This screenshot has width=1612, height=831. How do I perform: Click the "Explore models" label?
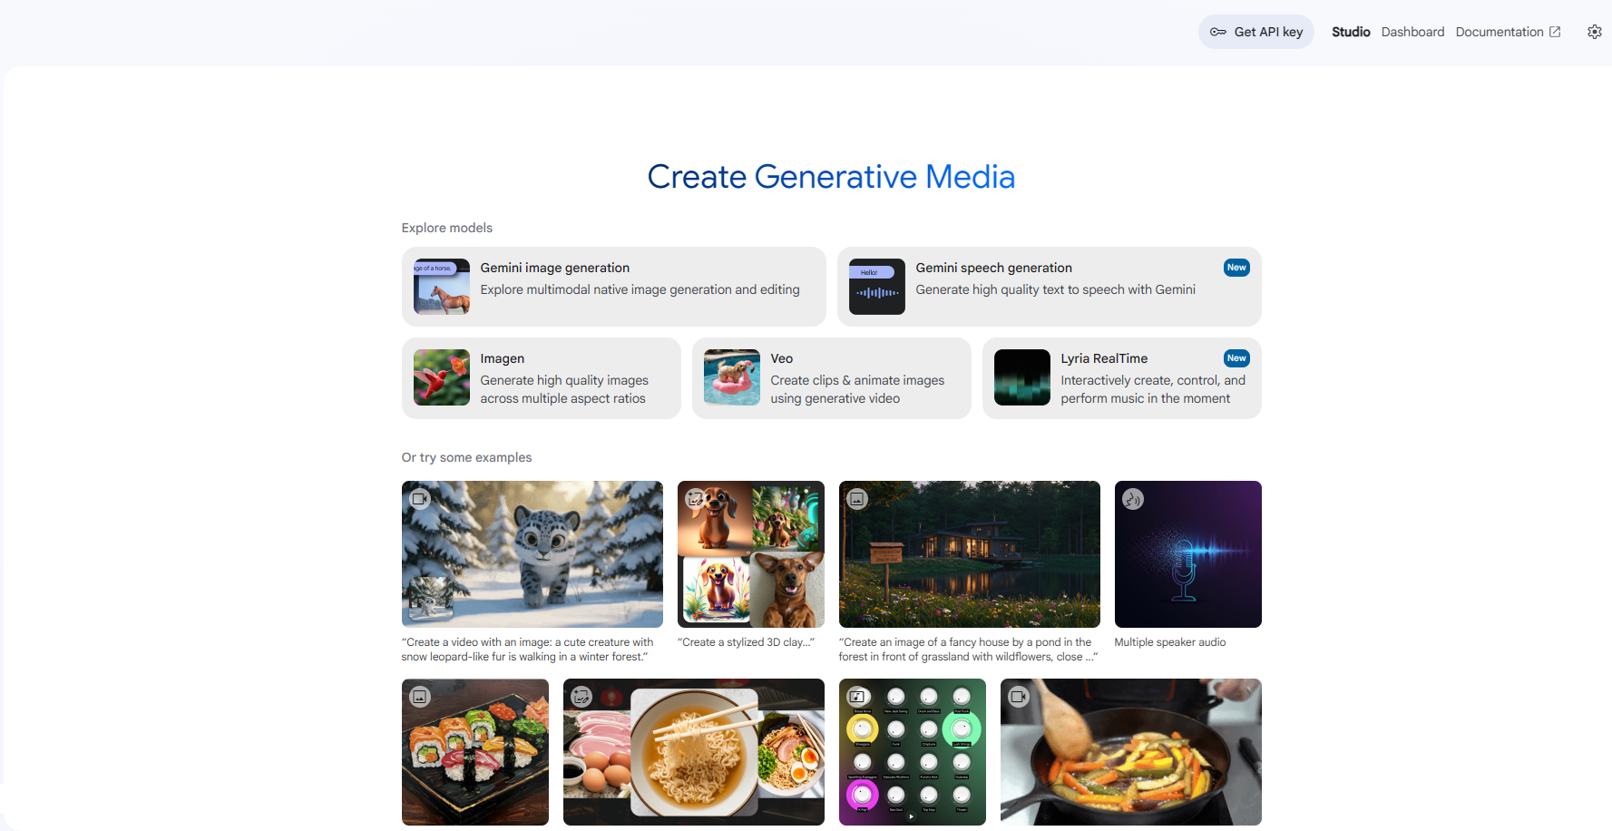447,228
